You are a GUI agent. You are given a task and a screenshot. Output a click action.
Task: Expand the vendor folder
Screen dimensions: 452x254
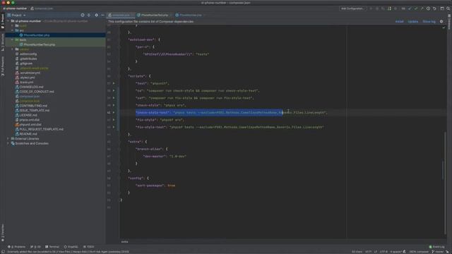click(x=13, y=49)
